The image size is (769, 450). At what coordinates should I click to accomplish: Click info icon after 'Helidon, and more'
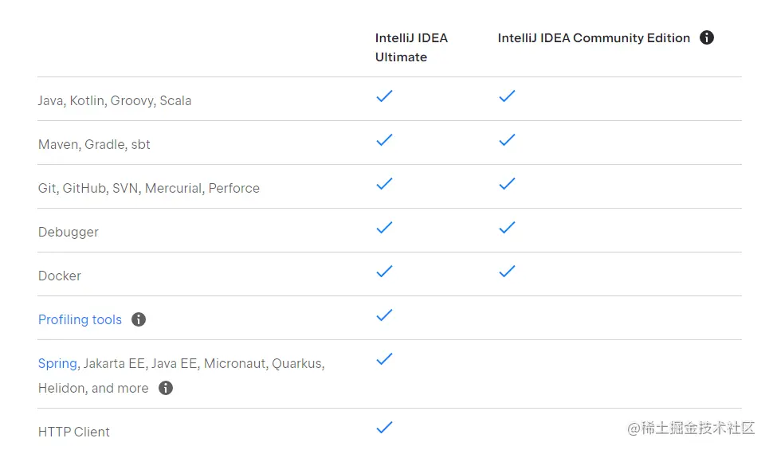[166, 388]
